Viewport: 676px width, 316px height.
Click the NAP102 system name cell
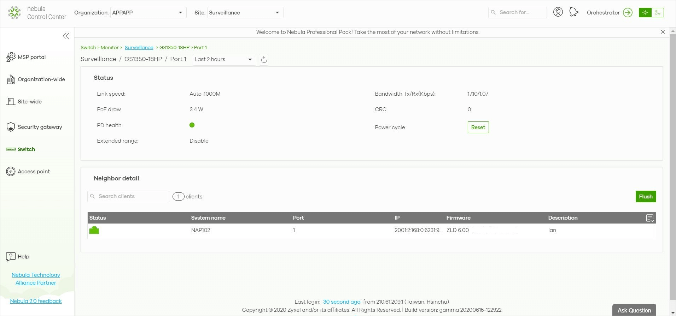pyautogui.click(x=200, y=230)
